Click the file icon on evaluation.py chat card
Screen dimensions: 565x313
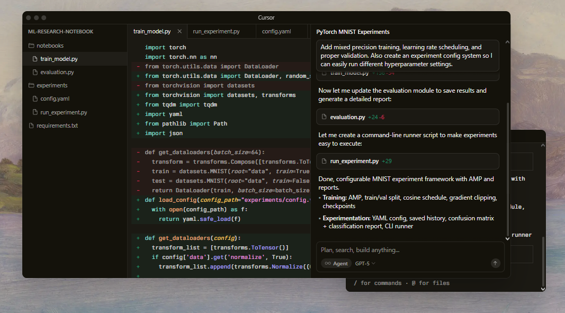tap(324, 117)
